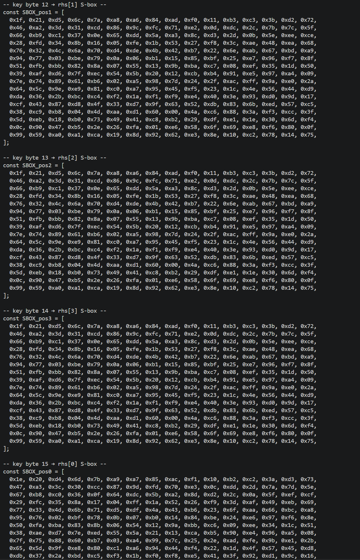Click the 0xff value inside the SBOX_pos2 table
Viewport: 360px width, 560px height.
pyautogui.click(x=249, y=234)
